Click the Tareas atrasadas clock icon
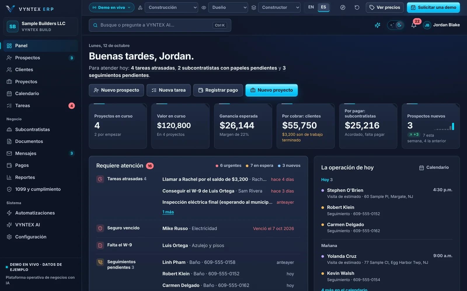This screenshot has width=467, height=291. click(x=100, y=179)
